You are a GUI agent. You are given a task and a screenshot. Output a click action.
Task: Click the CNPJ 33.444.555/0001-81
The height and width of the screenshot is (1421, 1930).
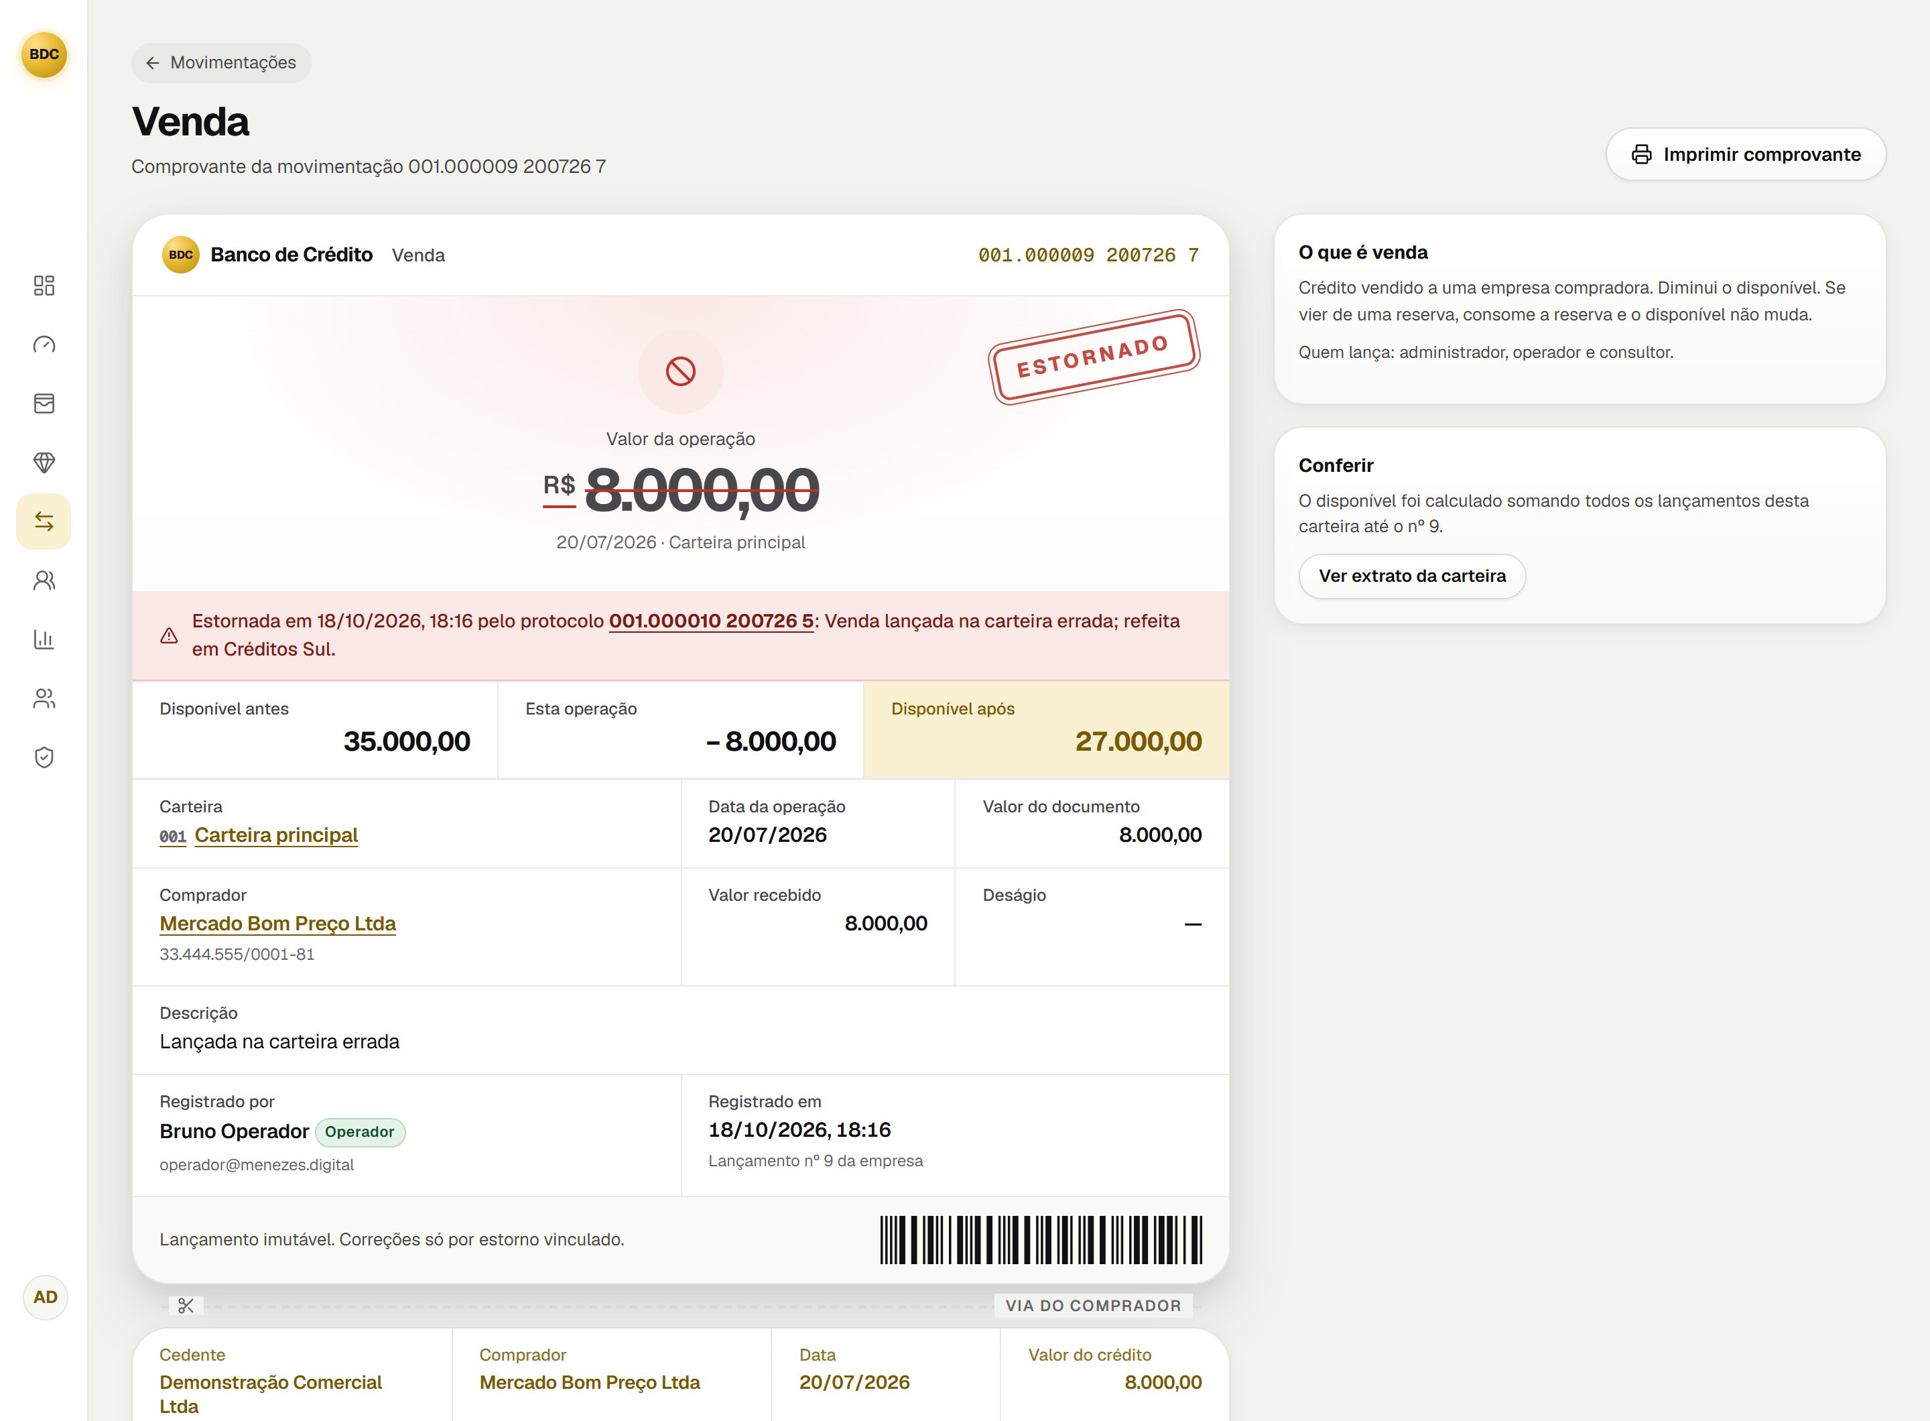pyautogui.click(x=237, y=954)
